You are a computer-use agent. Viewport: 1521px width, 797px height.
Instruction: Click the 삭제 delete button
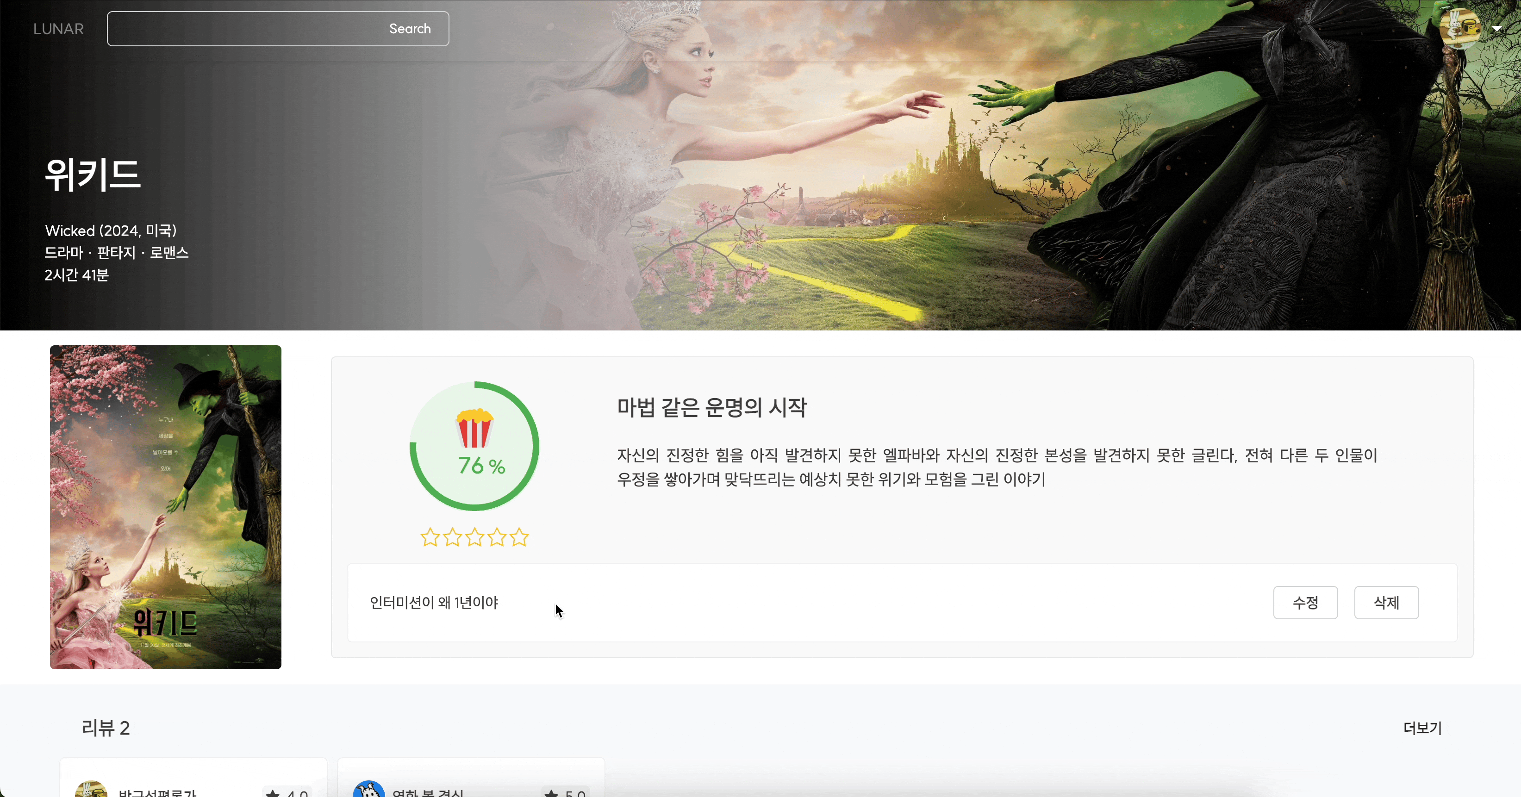click(x=1386, y=603)
